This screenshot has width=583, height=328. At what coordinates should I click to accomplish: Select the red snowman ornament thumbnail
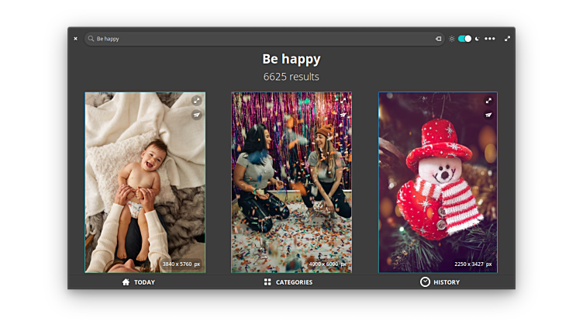pyautogui.click(x=437, y=186)
